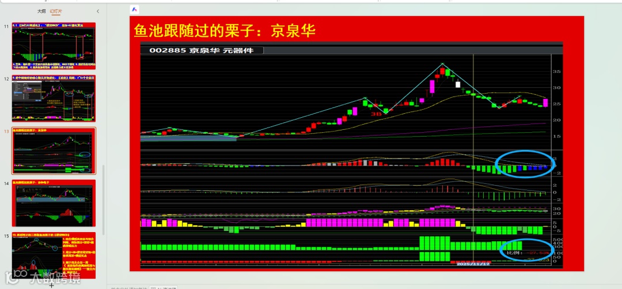
Task: Select slide 14 thumbnail
Action: pos(54,203)
